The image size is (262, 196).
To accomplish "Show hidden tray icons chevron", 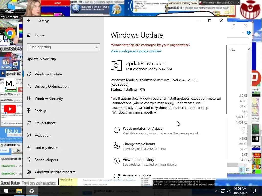I will (x=216, y=191).
